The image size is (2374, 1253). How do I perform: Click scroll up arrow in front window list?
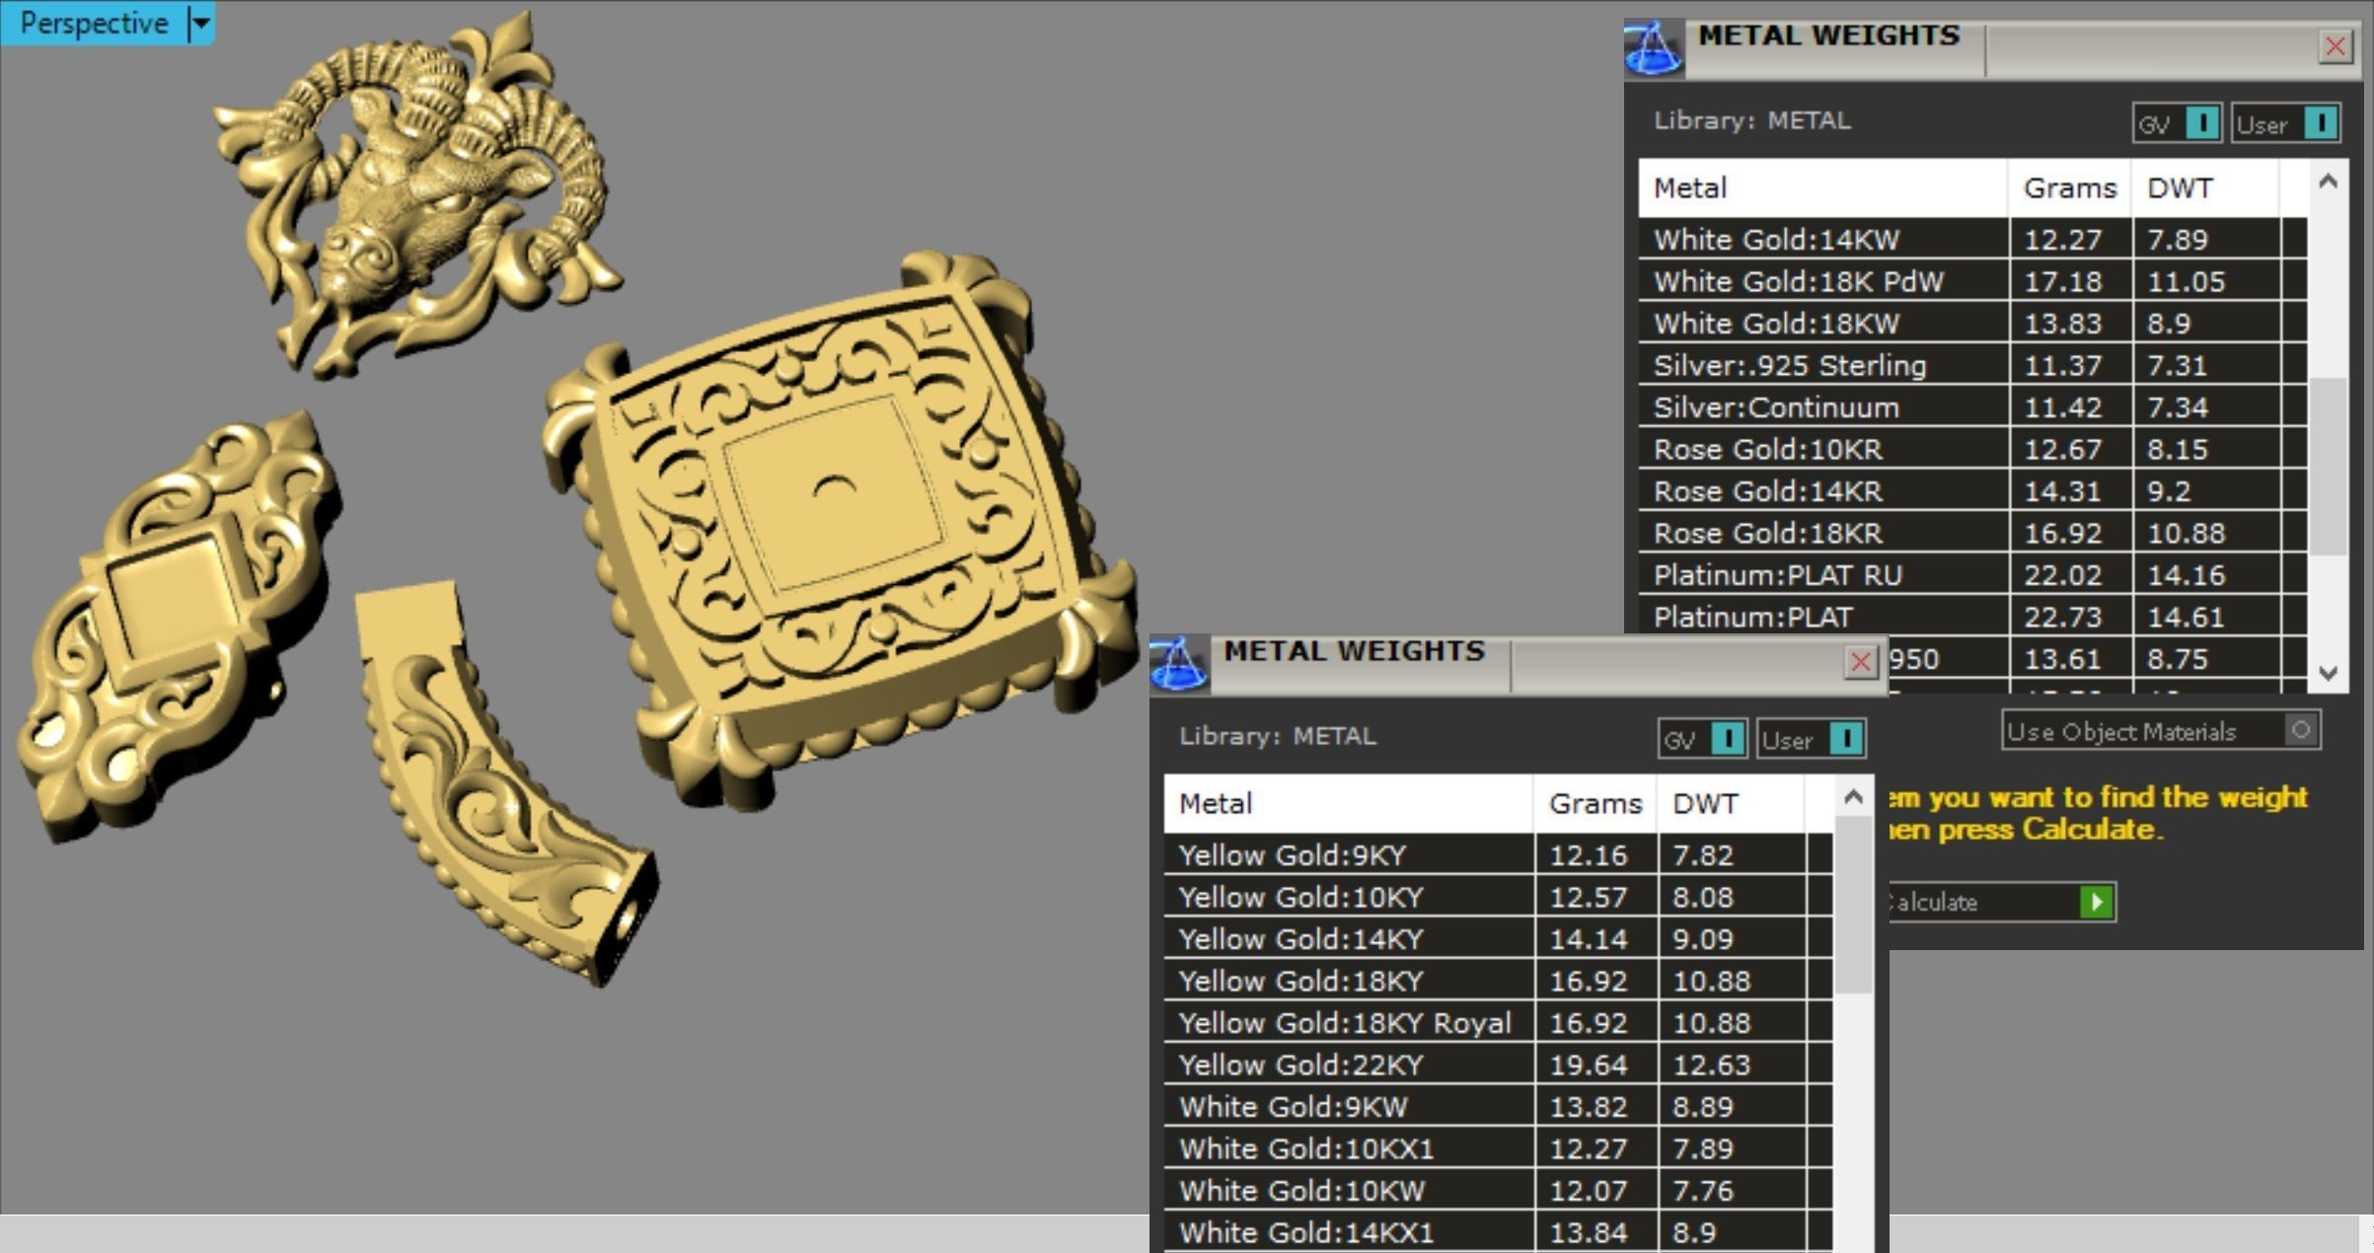click(1853, 797)
